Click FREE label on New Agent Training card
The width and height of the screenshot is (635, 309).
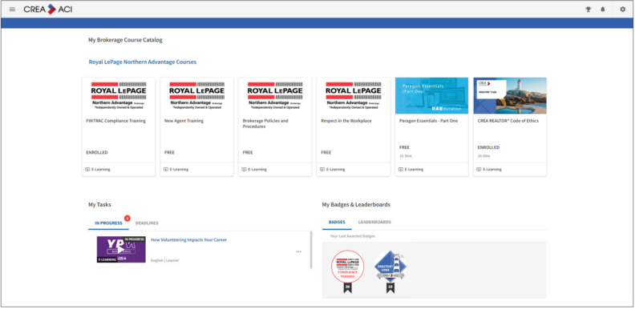[169, 153]
